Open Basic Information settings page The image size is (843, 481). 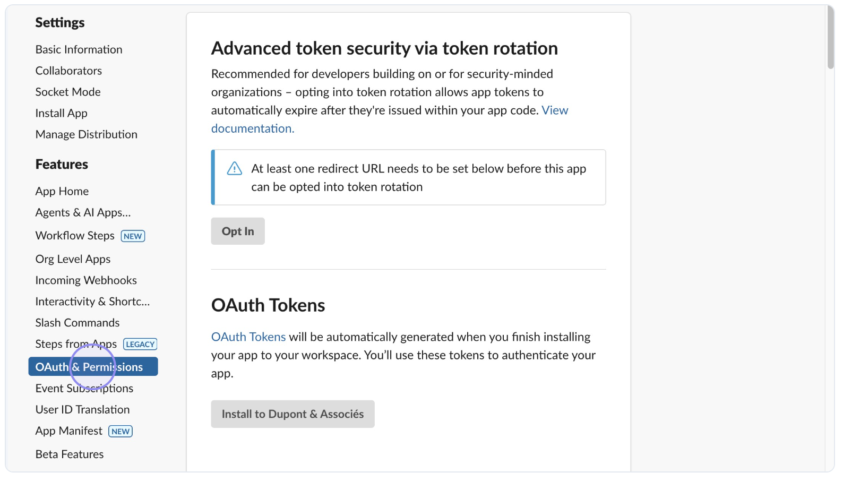pos(79,49)
